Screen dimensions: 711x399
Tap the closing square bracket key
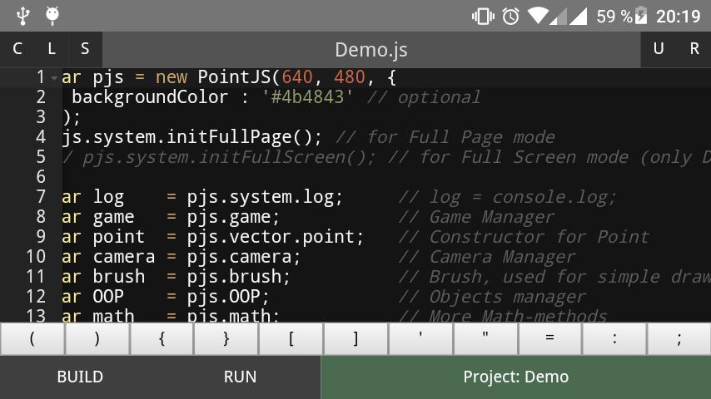pyautogui.click(x=355, y=339)
